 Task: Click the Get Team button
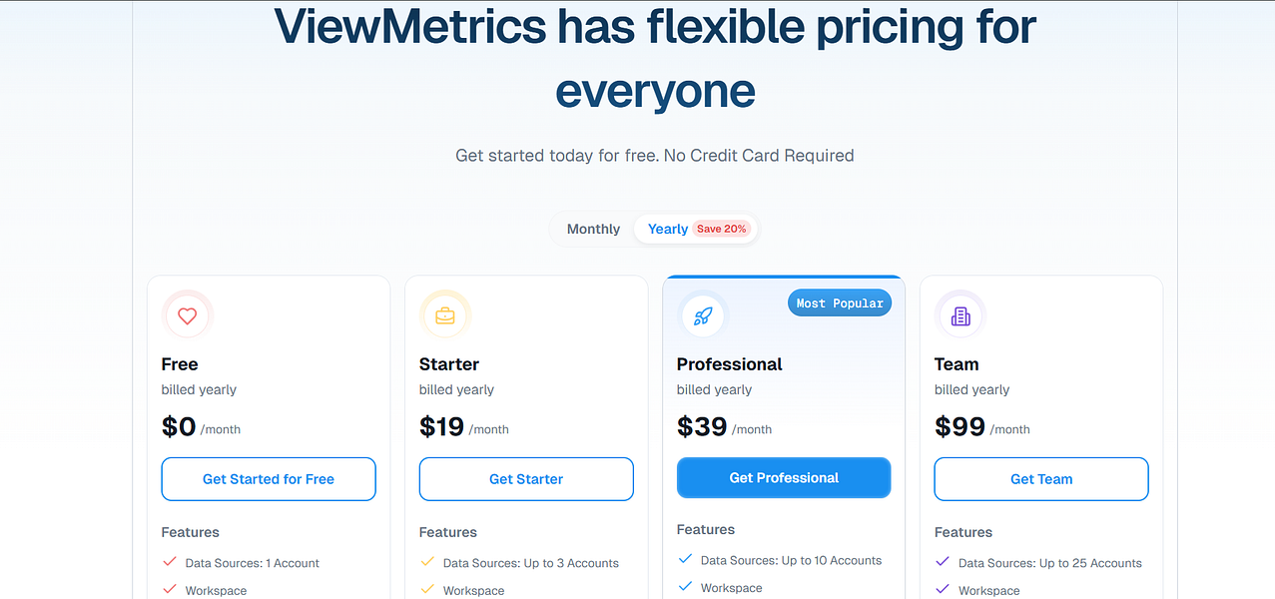click(1040, 479)
